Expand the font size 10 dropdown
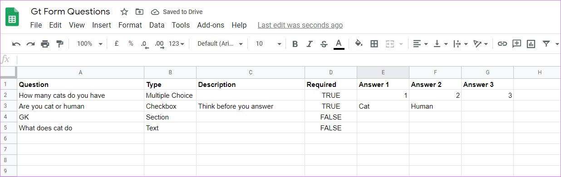The image size is (561, 177). tap(268, 44)
